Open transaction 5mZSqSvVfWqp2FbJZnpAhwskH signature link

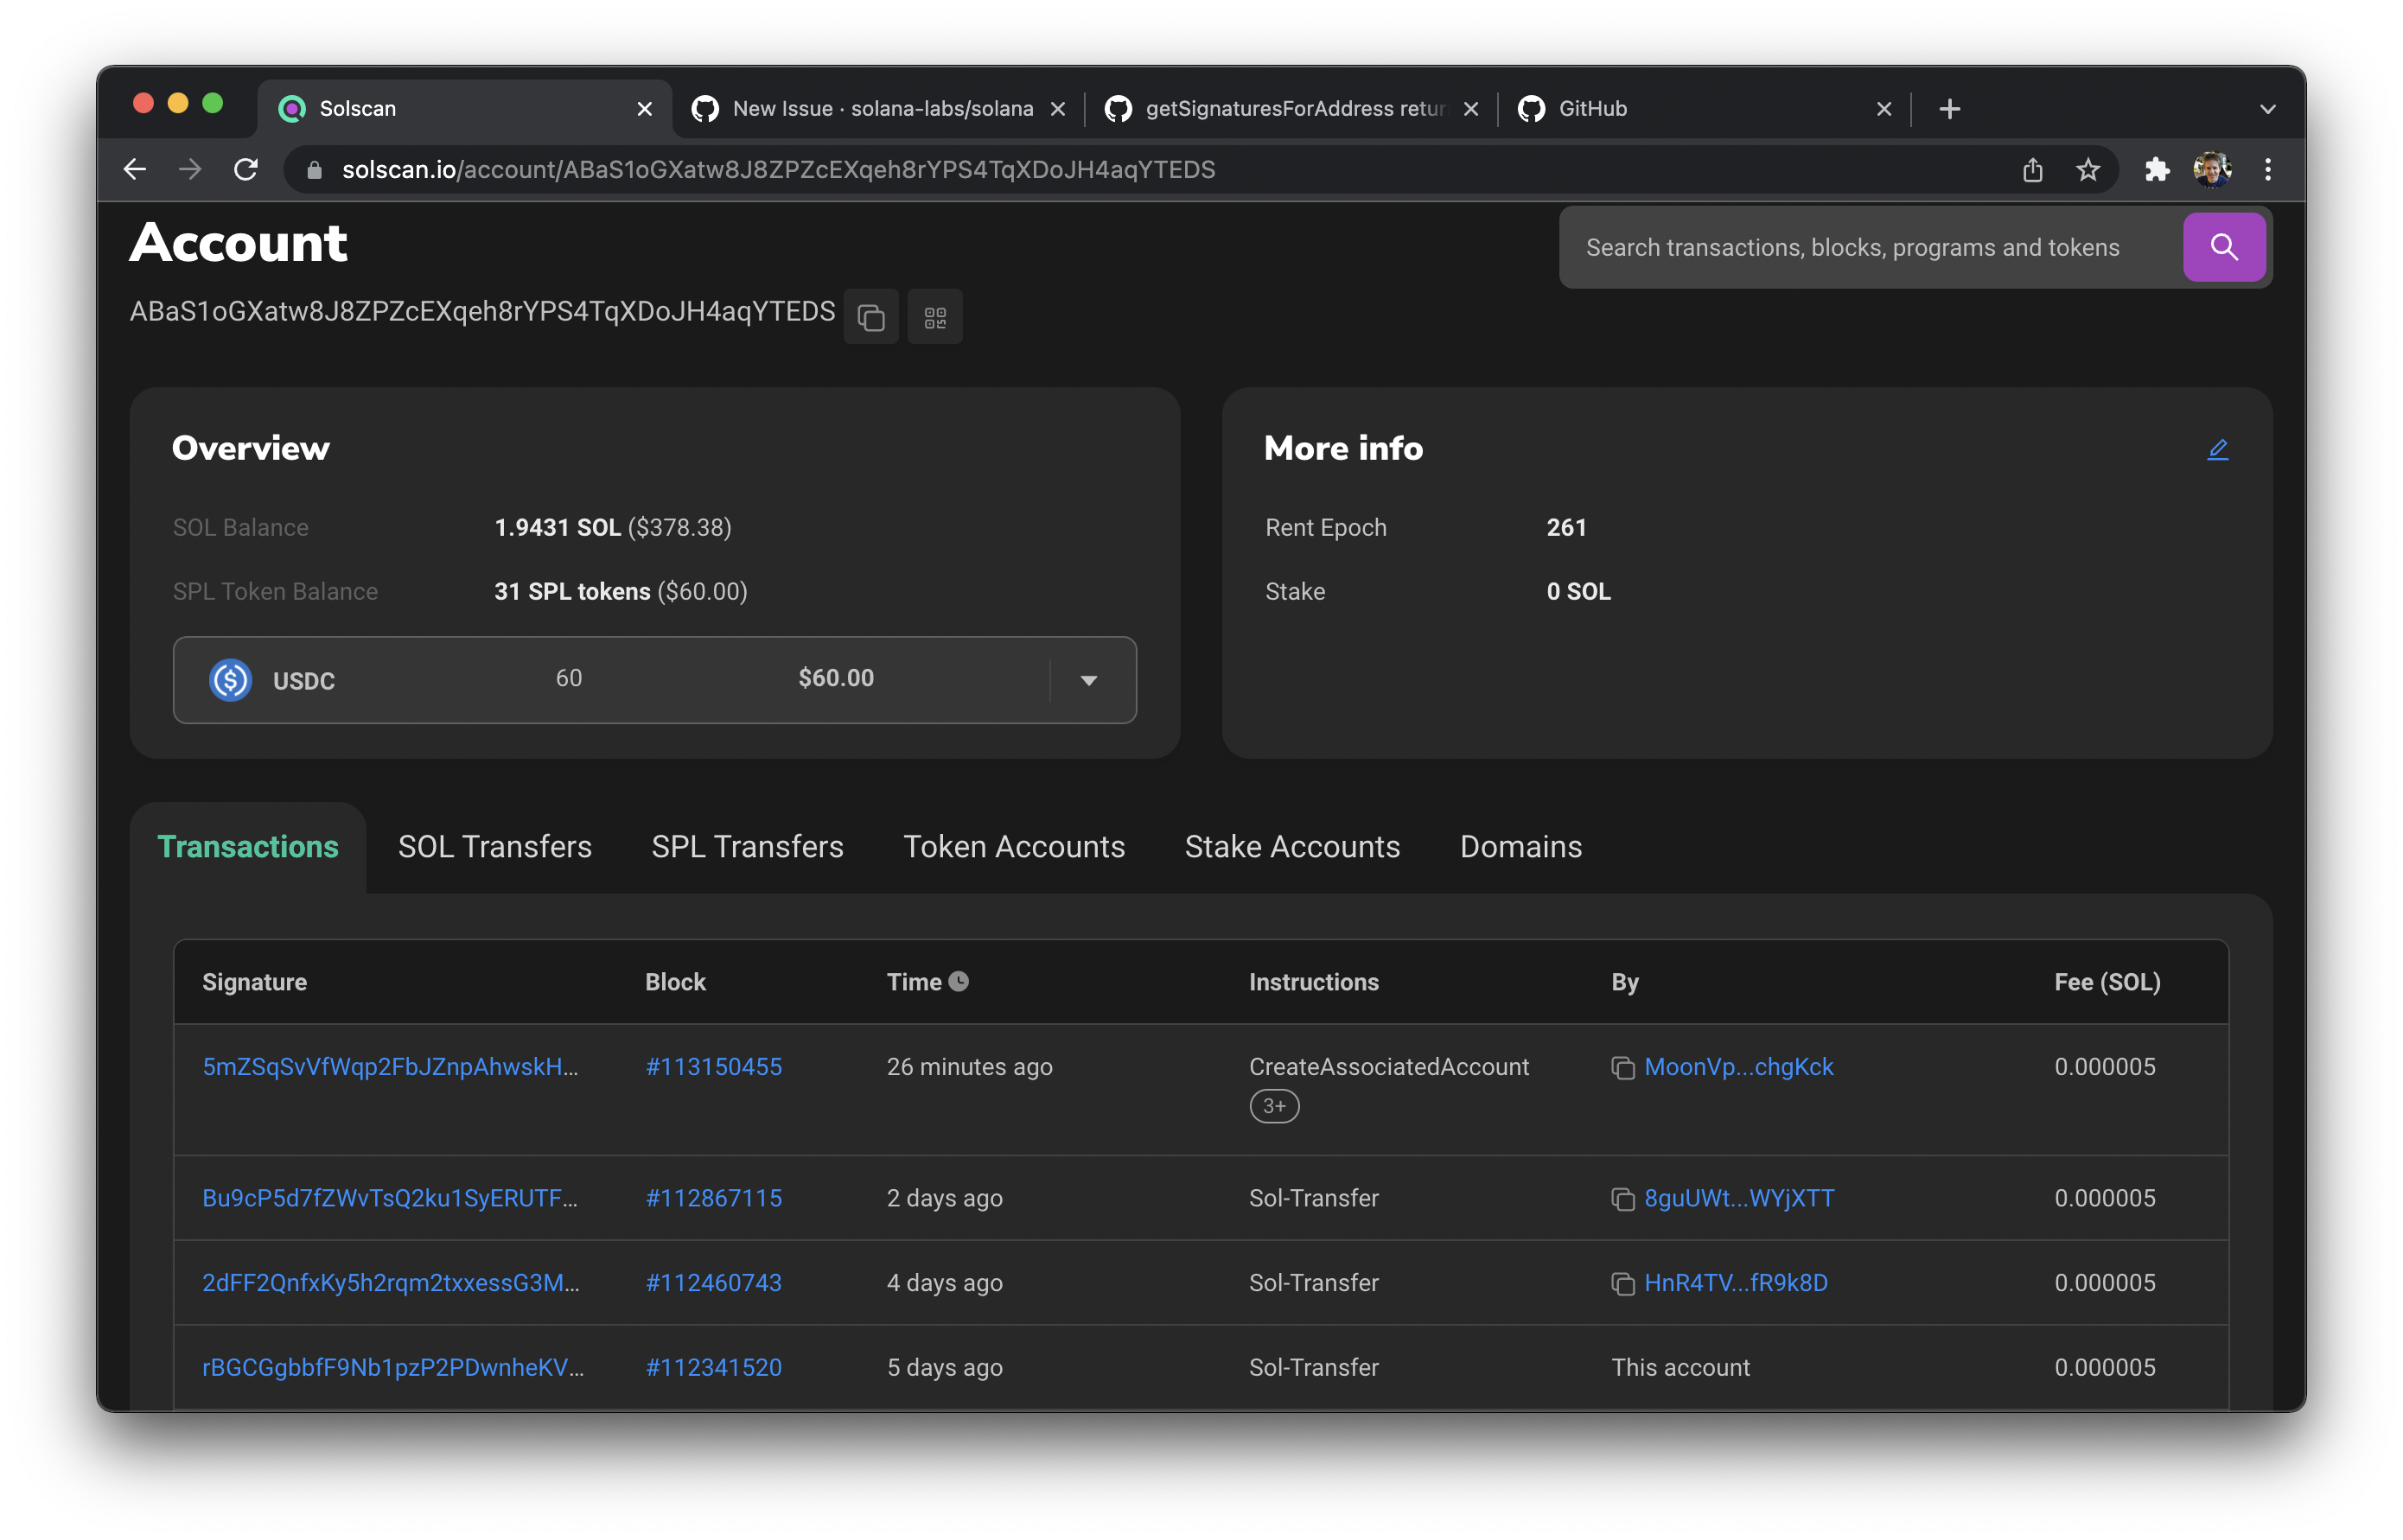coord(390,1067)
